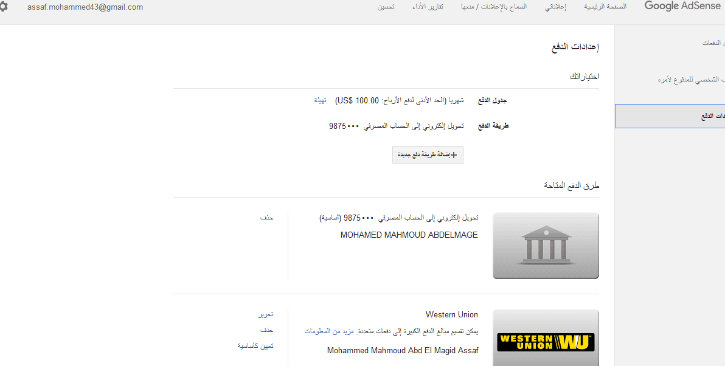
Task: Click the طريقة الدفع row label
Action: [493, 125]
